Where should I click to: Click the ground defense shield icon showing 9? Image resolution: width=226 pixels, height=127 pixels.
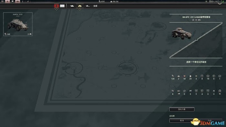coord(196,91)
